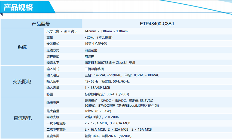Select the 二次下电支路 row label

pos(56,129)
